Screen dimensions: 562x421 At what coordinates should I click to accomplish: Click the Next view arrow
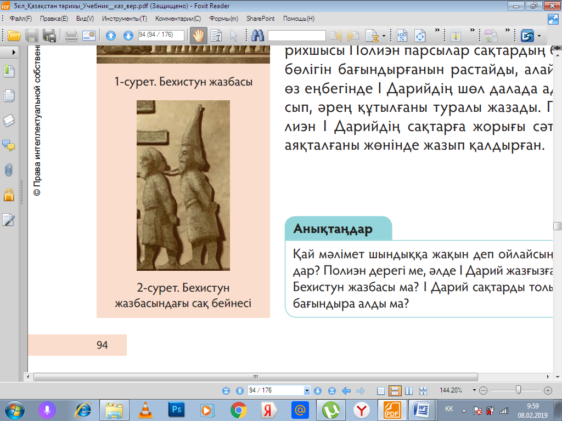point(360,390)
